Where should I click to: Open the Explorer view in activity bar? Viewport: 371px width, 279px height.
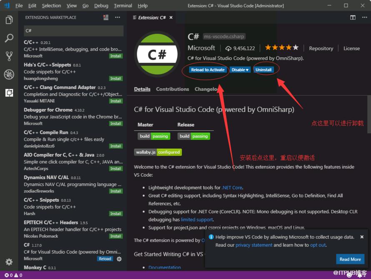[9, 20]
